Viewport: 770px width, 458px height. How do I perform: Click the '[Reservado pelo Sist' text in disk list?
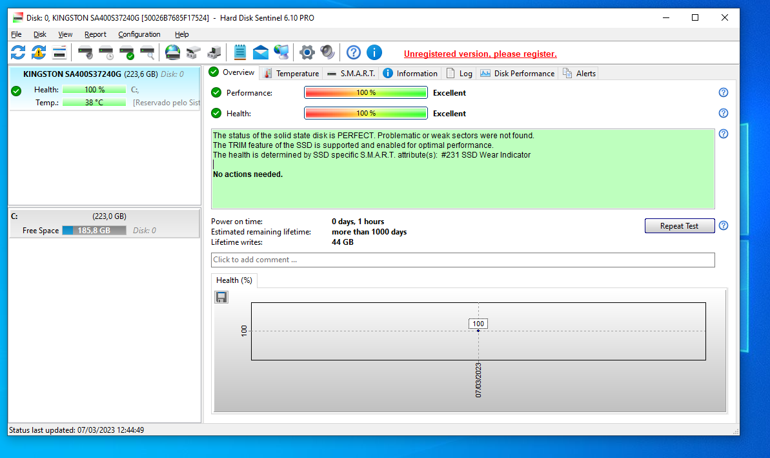167,103
